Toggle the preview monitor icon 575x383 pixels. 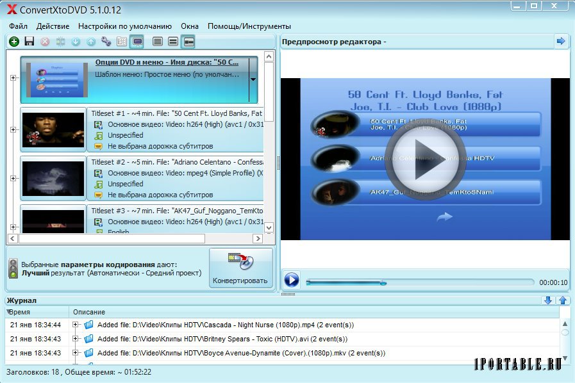pos(138,42)
